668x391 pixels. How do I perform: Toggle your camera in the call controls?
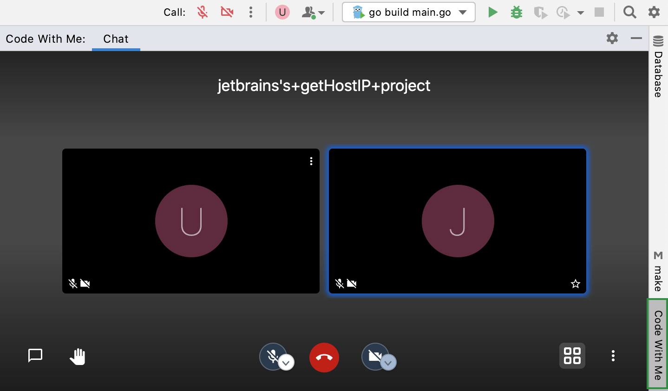[374, 355]
